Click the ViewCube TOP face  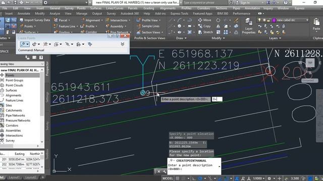click(x=310, y=62)
